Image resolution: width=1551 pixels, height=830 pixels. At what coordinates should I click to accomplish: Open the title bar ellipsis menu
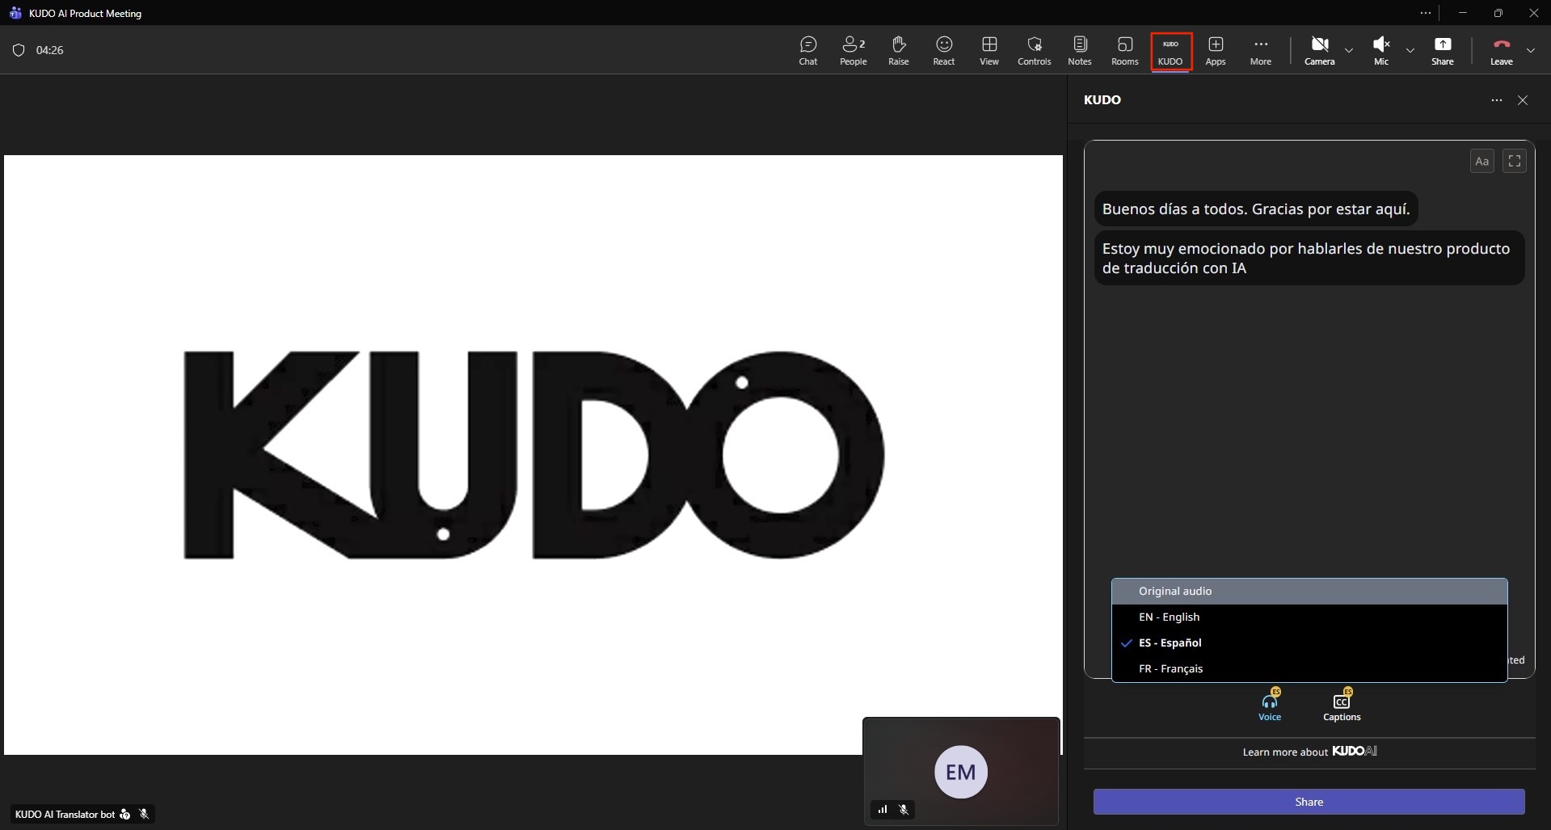click(x=1426, y=13)
